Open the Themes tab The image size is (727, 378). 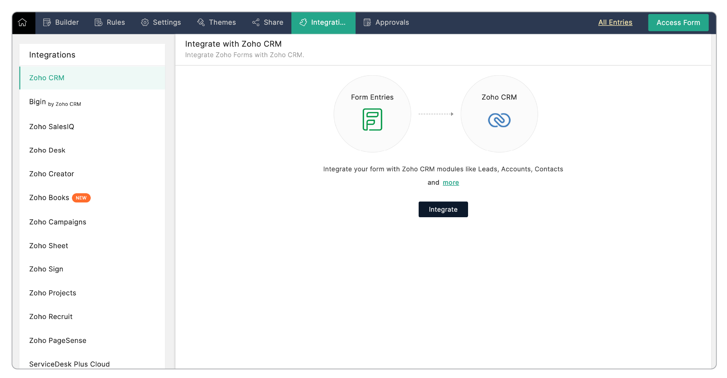click(x=216, y=22)
